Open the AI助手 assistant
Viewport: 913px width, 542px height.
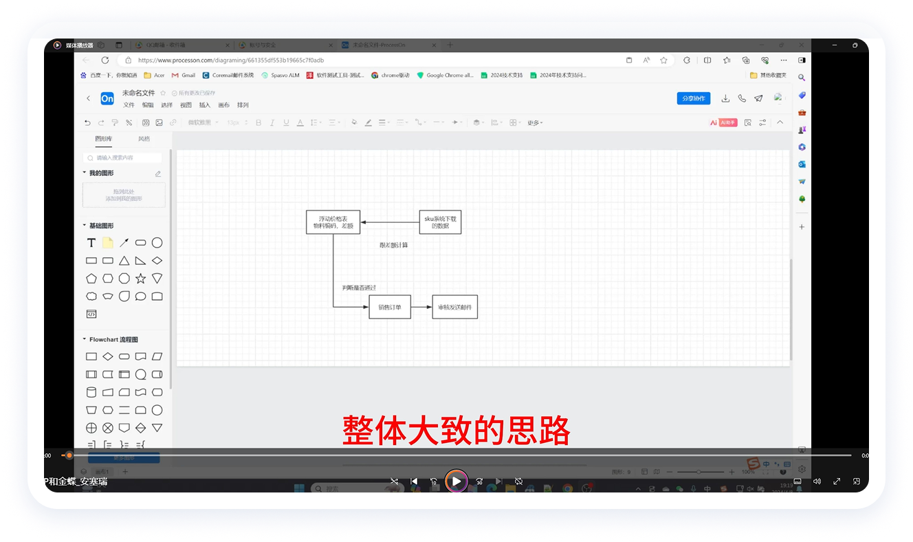723,122
